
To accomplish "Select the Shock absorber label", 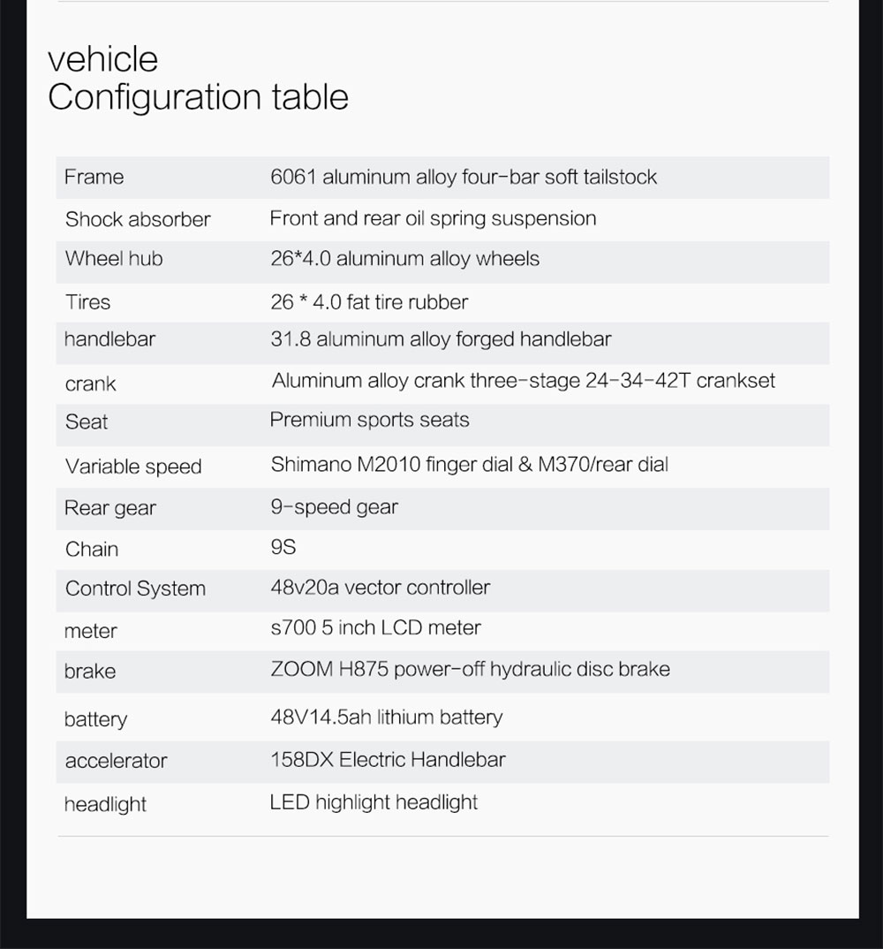I will (138, 219).
